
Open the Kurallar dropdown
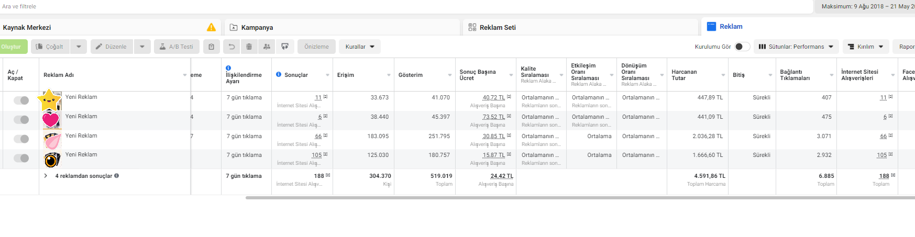(360, 47)
